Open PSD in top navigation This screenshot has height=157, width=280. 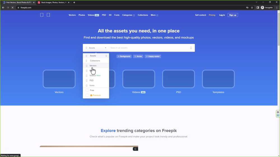[x=104, y=15]
